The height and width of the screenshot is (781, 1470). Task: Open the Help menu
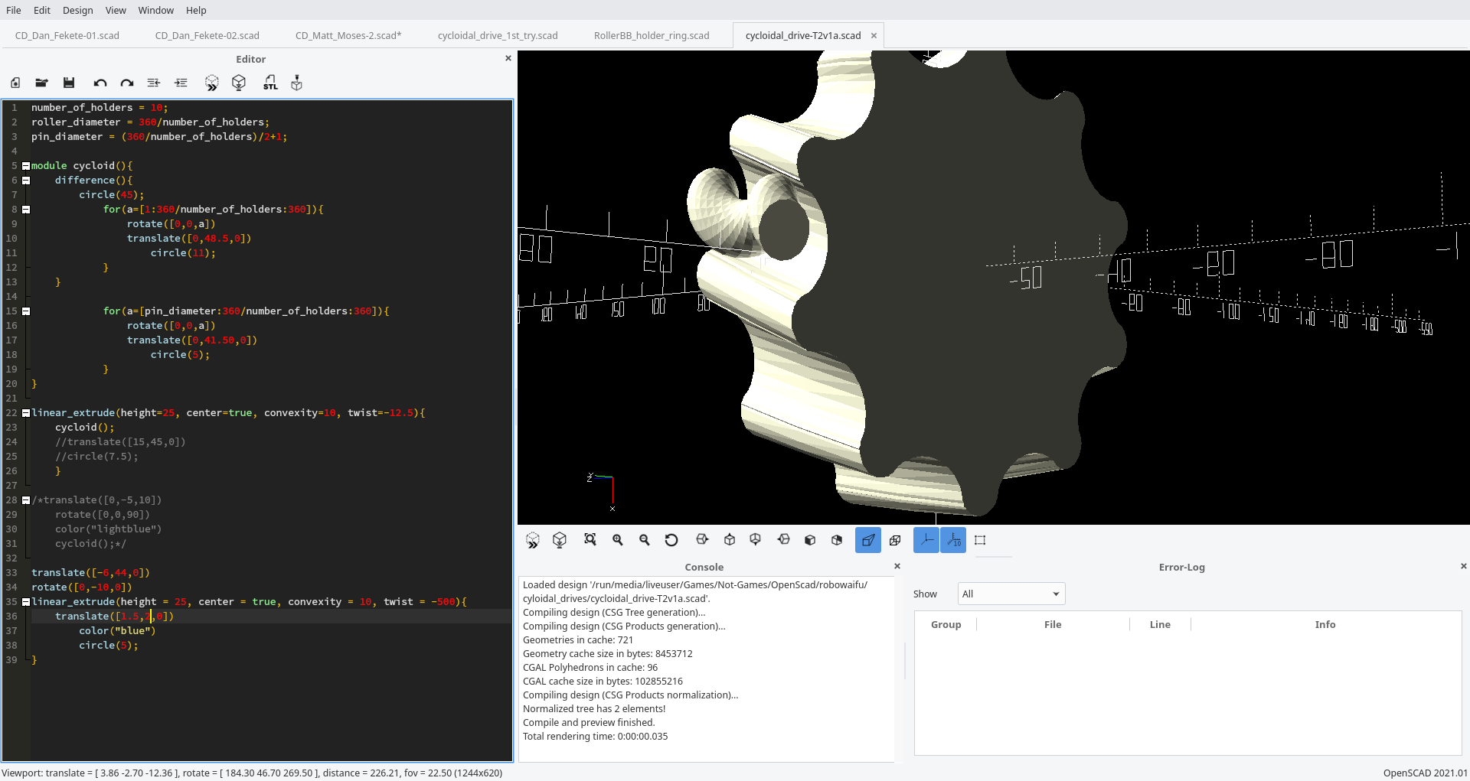tap(196, 10)
